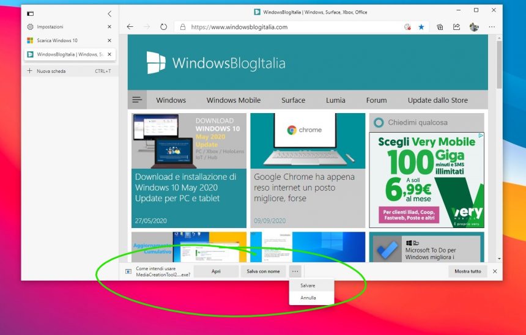
Task: Click the downloaded file icon in download bar
Action: coord(128,271)
